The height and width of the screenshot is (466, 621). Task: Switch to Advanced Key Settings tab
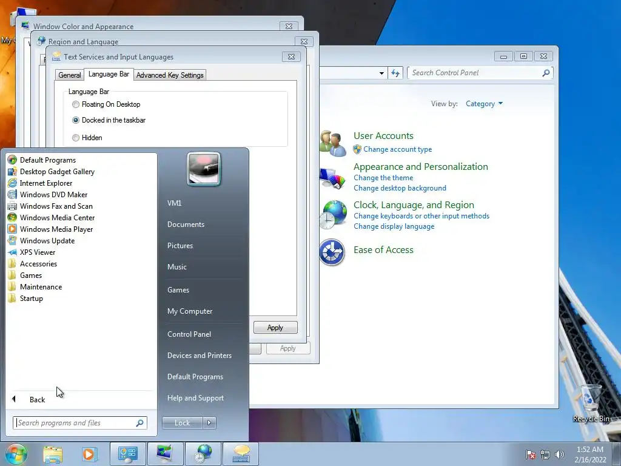pyautogui.click(x=170, y=75)
